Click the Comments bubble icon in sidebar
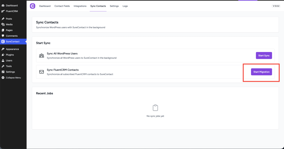The width and height of the screenshot is (284, 149). pos(3,36)
